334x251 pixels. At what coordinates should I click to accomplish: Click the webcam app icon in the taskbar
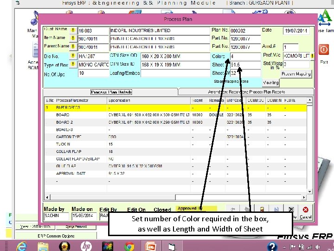point(64,246)
